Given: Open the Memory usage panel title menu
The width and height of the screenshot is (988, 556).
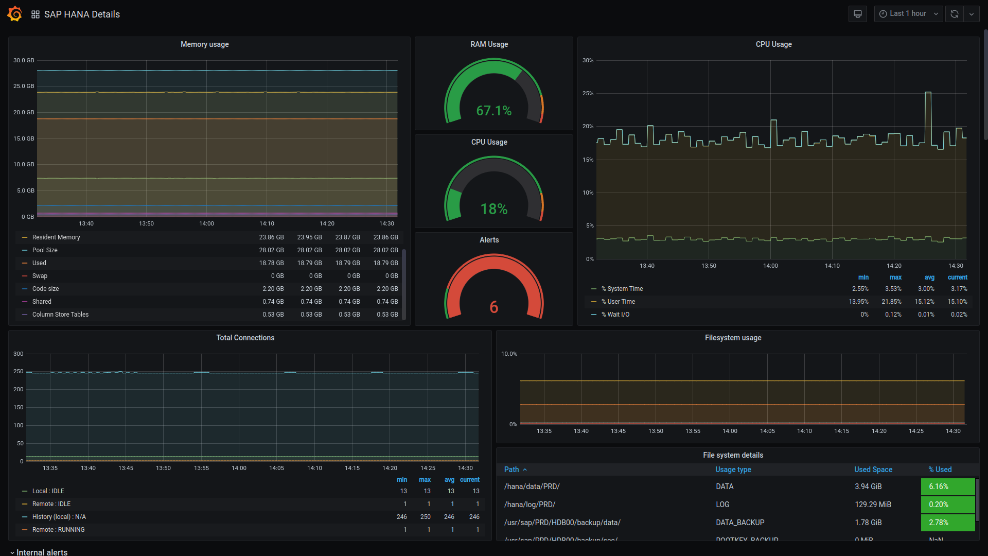Looking at the screenshot, I should point(204,44).
